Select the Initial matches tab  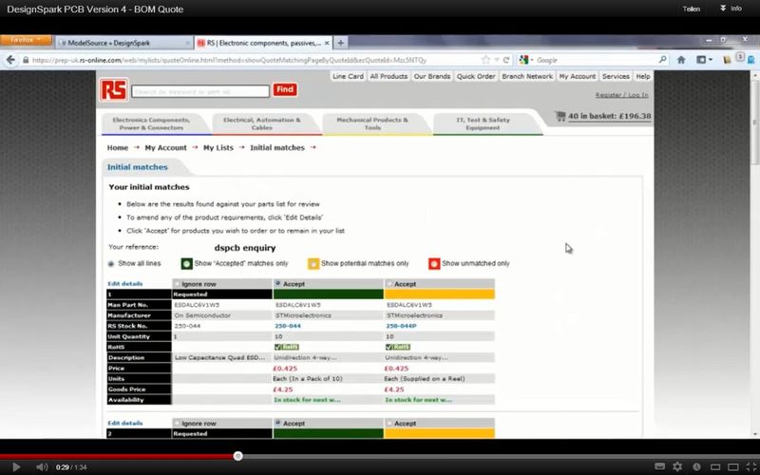click(x=138, y=167)
